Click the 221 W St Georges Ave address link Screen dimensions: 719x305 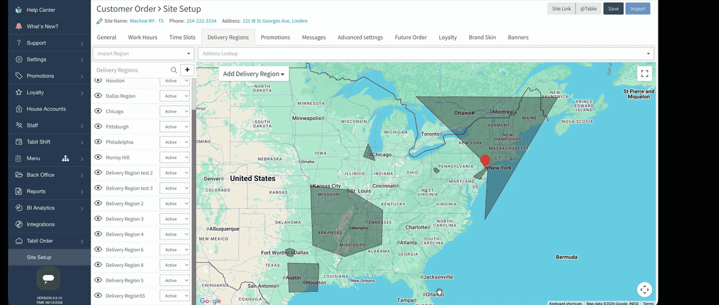[x=275, y=21]
